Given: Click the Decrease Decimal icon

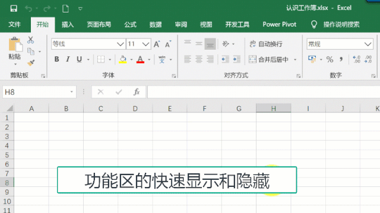Looking at the screenshot, I should pyautogui.click(x=368, y=59).
